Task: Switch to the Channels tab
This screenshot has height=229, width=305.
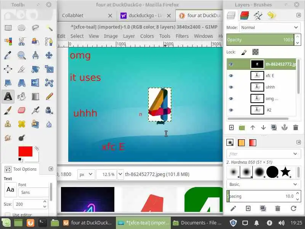Action: [x=244, y=15]
